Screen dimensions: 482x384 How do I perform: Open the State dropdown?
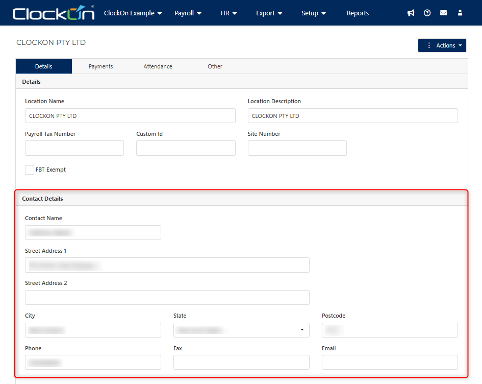tap(241, 330)
